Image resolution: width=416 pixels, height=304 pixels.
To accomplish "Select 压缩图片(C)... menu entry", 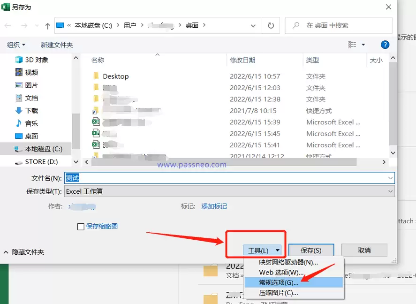I will 279,293.
